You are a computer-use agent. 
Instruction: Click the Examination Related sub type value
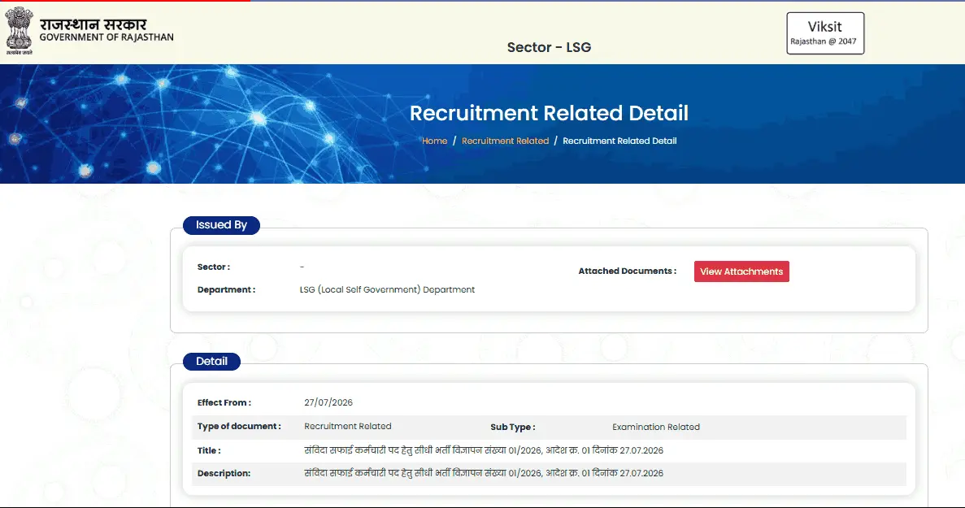(655, 427)
